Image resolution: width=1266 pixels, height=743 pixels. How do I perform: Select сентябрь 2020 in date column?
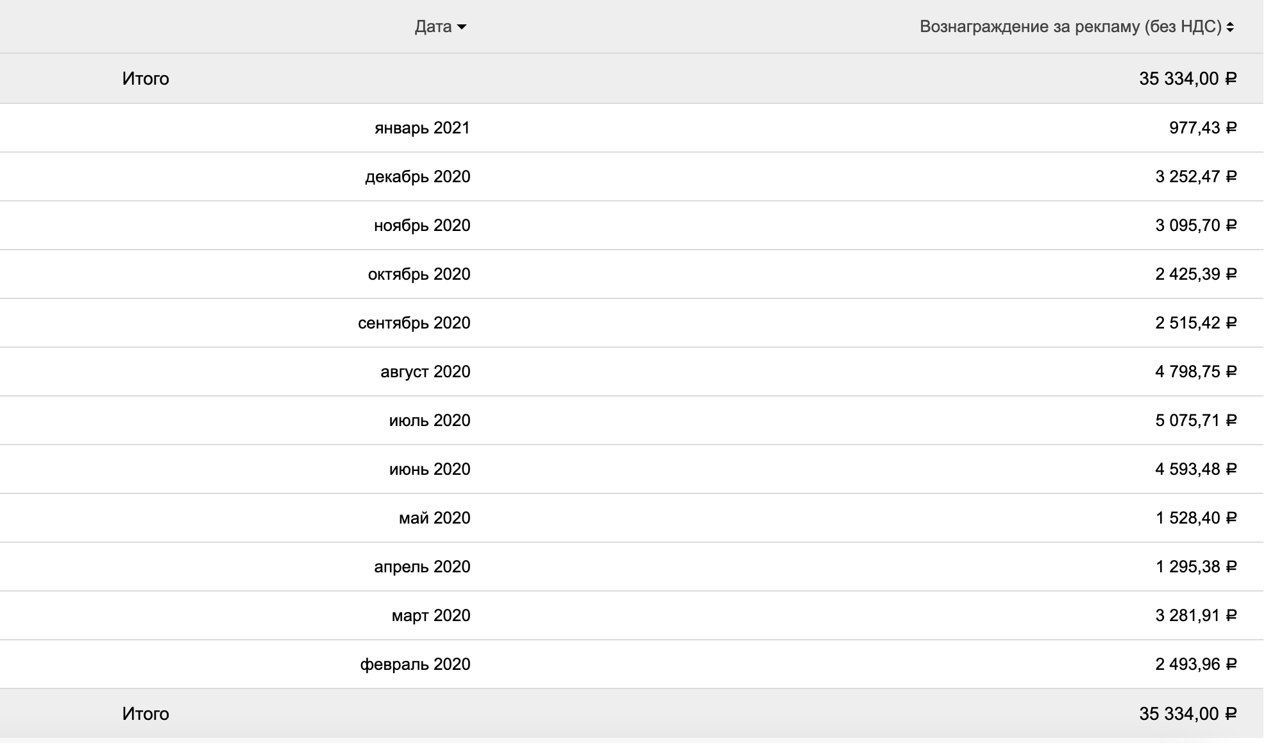click(x=414, y=323)
